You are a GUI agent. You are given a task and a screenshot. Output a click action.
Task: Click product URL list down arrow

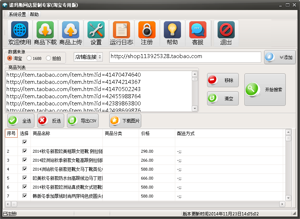(x=195, y=109)
